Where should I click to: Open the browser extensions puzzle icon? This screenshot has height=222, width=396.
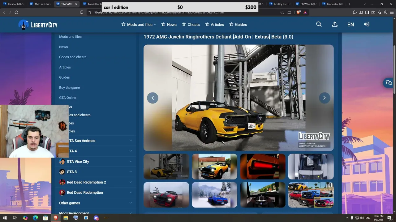[355, 12]
